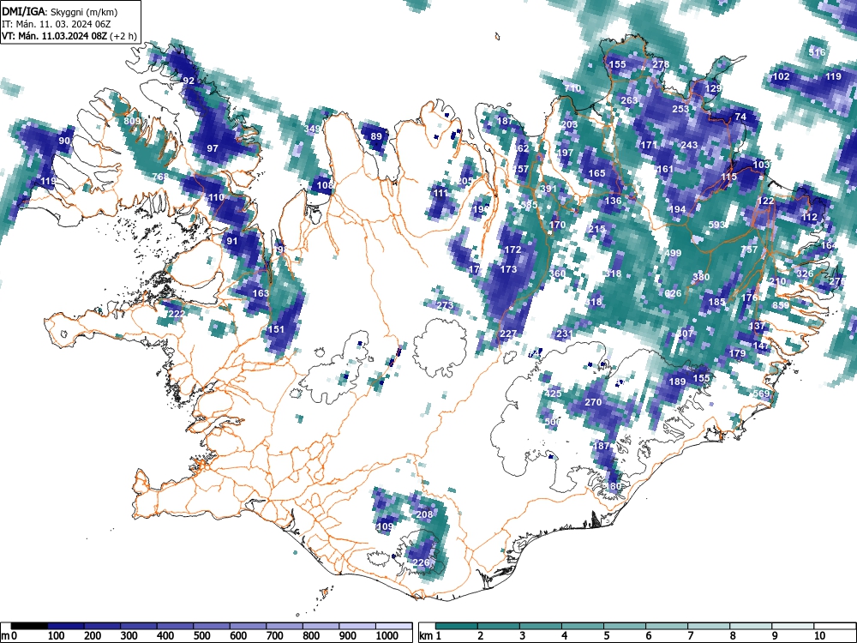Click the visibility value 391
The height and width of the screenshot is (643, 857).
click(x=548, y=189)
